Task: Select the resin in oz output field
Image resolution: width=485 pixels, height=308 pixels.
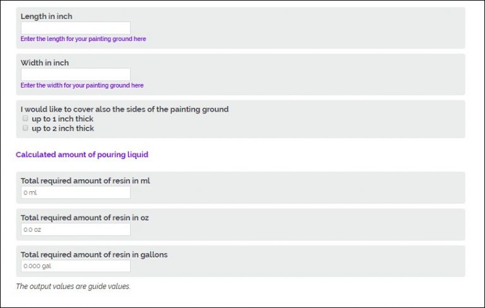Action: click(75, 230)
